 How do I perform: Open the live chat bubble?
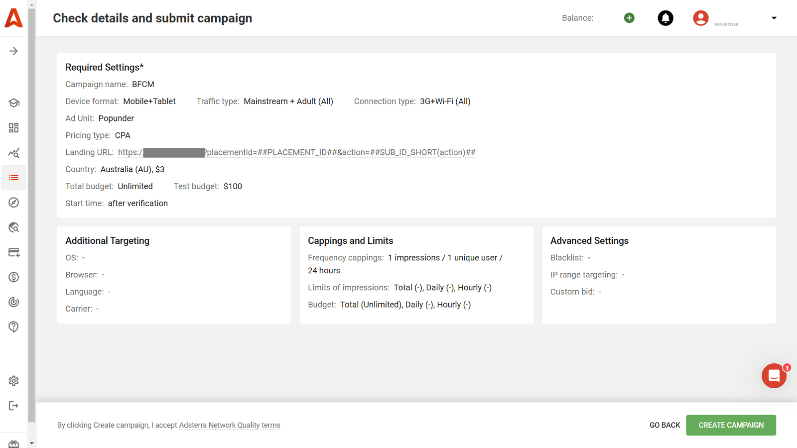click(774, 376)
